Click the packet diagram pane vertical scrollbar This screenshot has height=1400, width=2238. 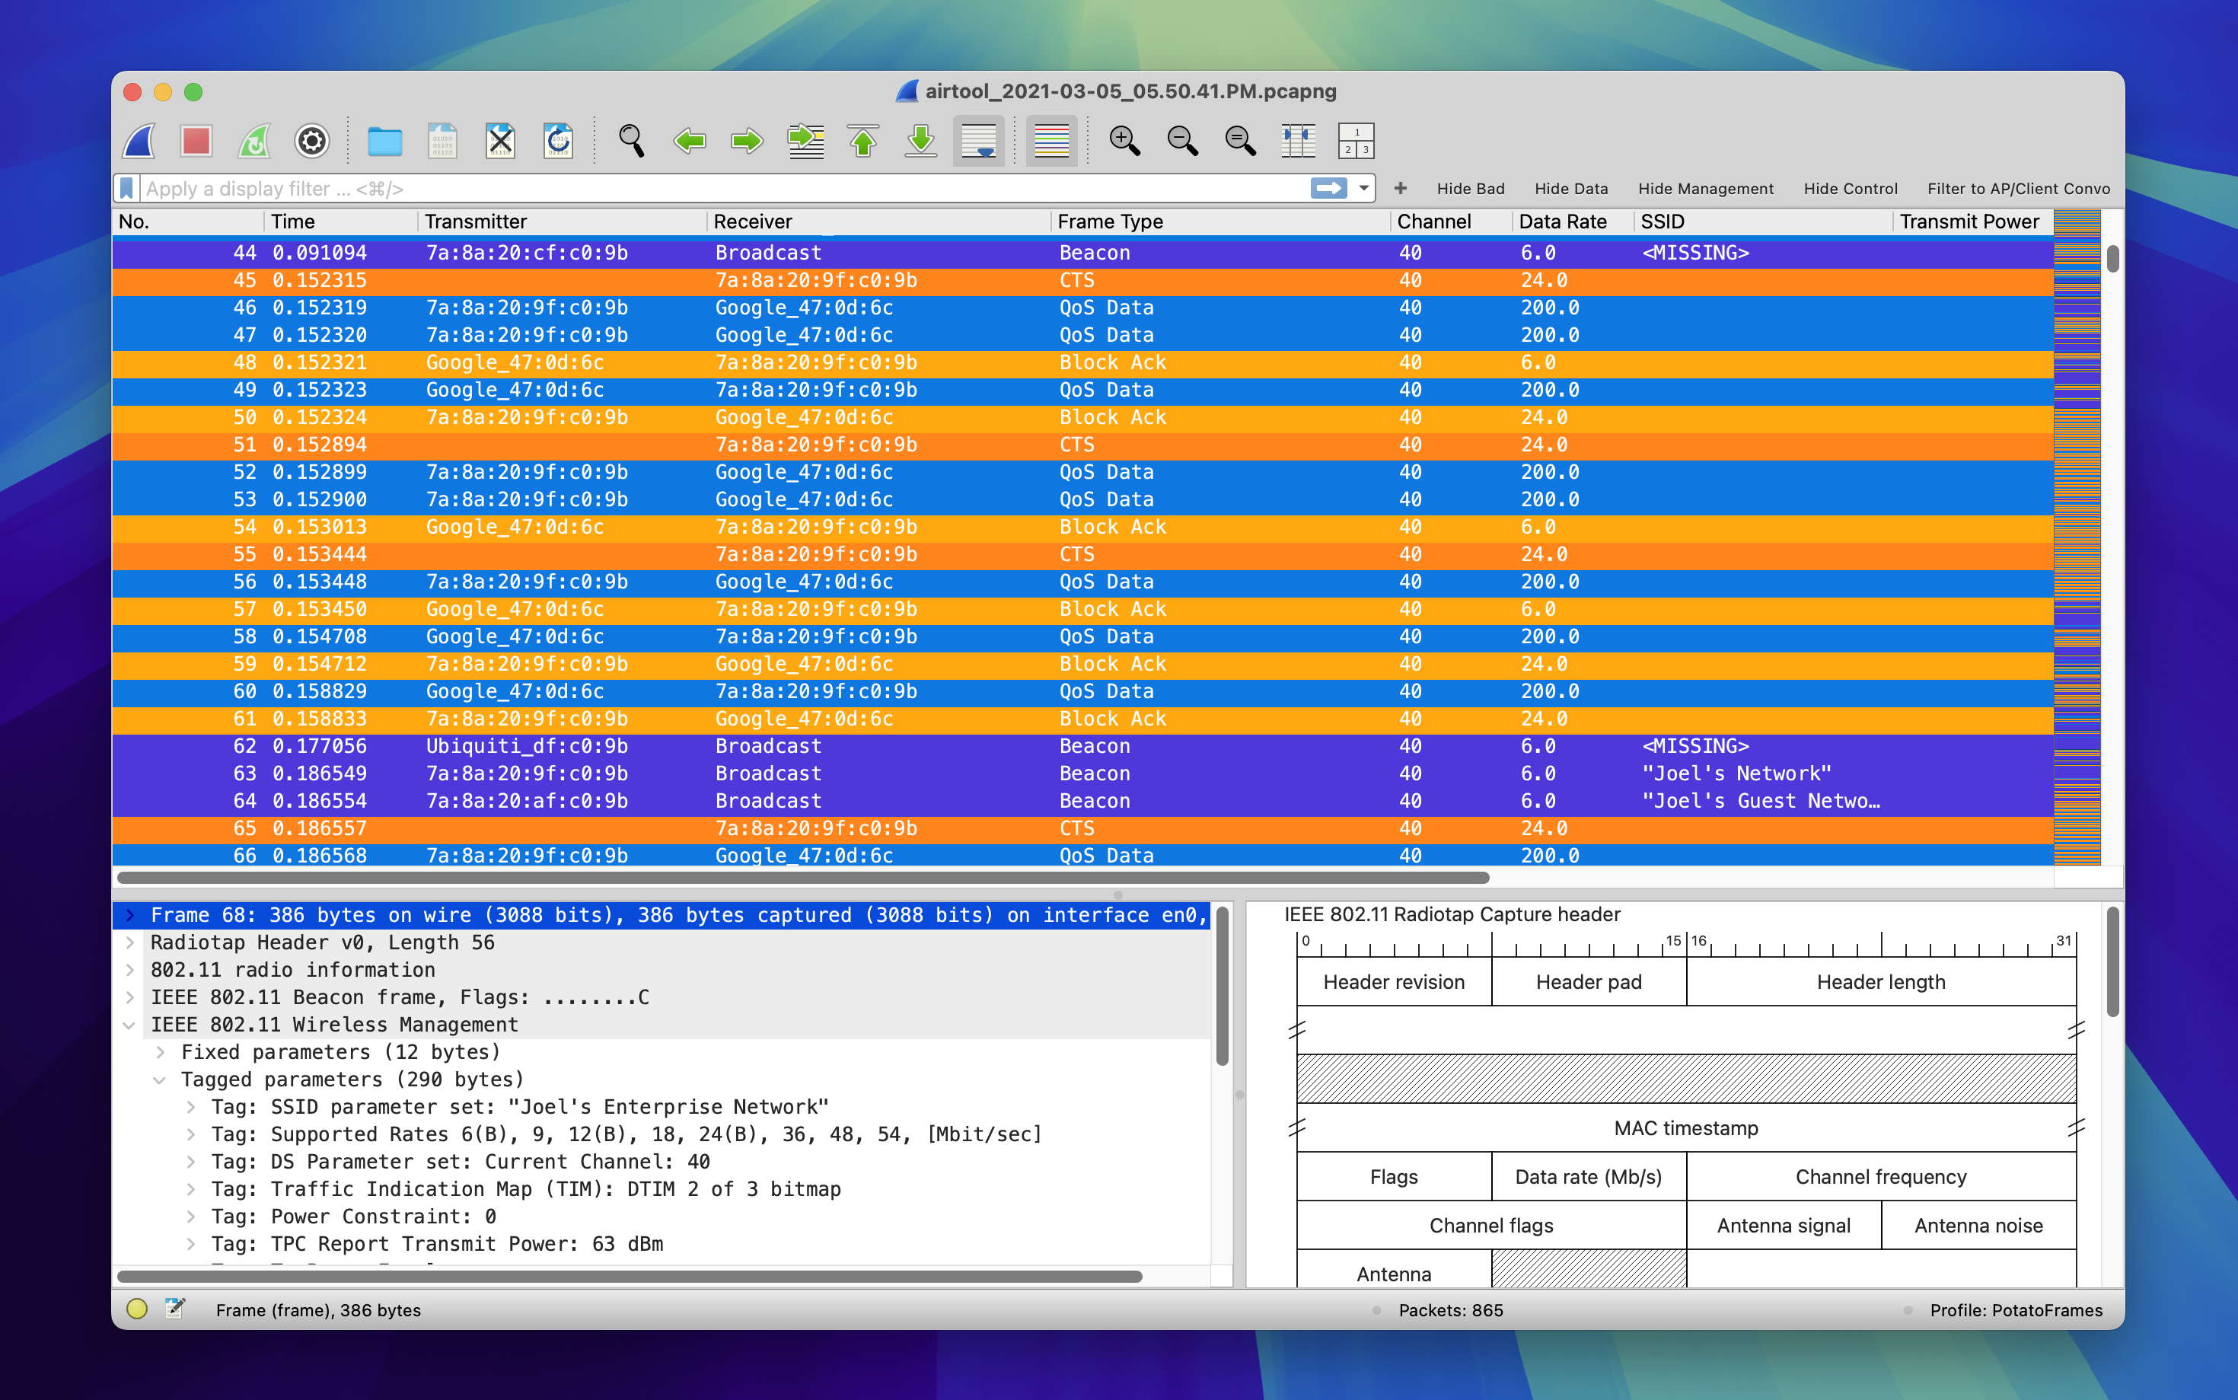pos(2113,963)
